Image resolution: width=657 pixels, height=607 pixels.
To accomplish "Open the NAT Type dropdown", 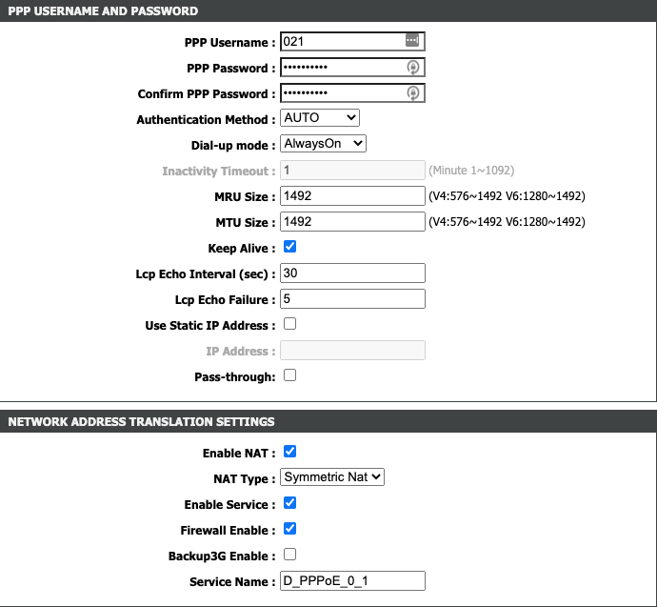I will pos(332,477).
